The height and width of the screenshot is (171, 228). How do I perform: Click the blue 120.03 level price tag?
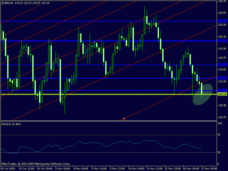click(222, 41)
